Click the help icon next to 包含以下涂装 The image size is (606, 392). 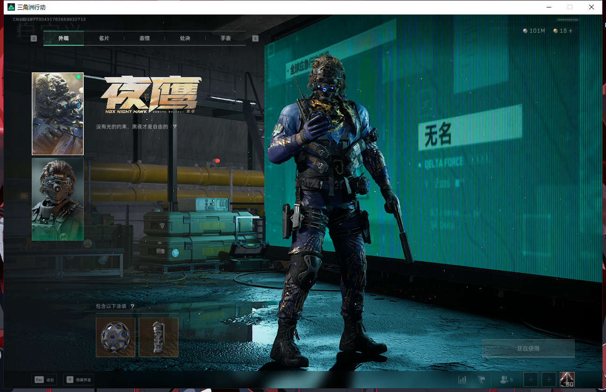click(132, 306)
